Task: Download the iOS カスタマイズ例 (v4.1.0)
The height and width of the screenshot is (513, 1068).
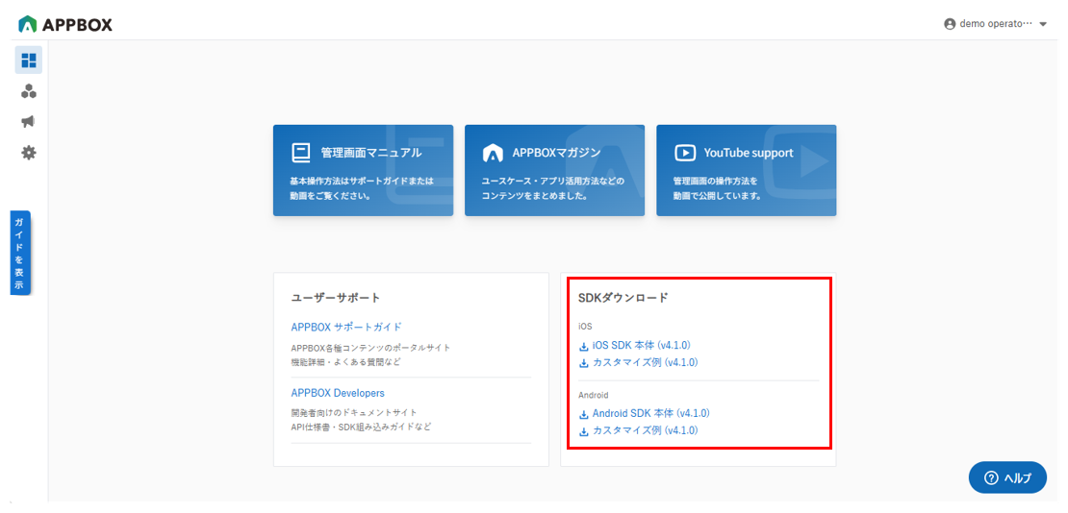Action: click(x=645, y=362)
